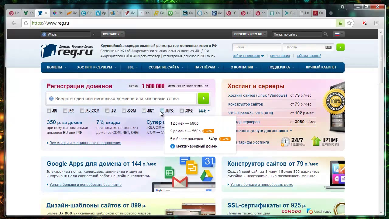Check the .RU domain checkbox

coord(49,111)
